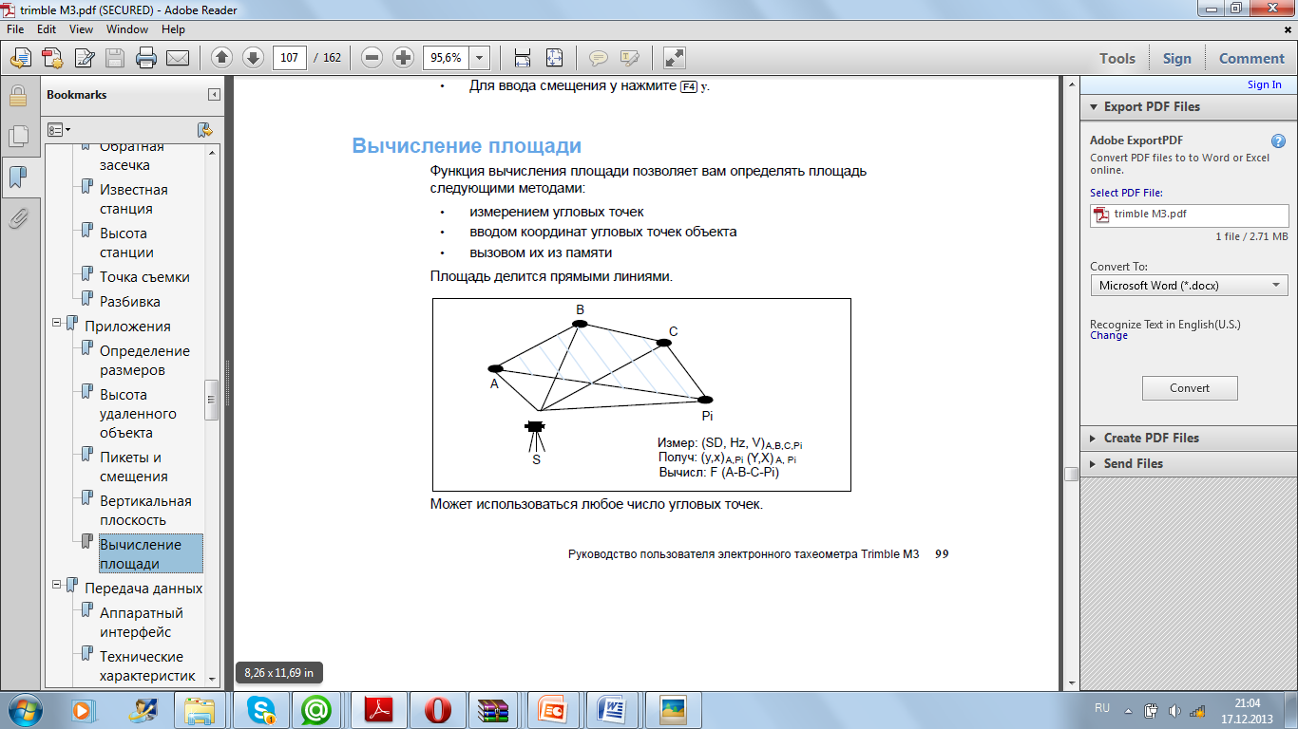Open the Edit menu
Image resolution: width=1298 pixels, height=729 pixels.
[47, 29]
